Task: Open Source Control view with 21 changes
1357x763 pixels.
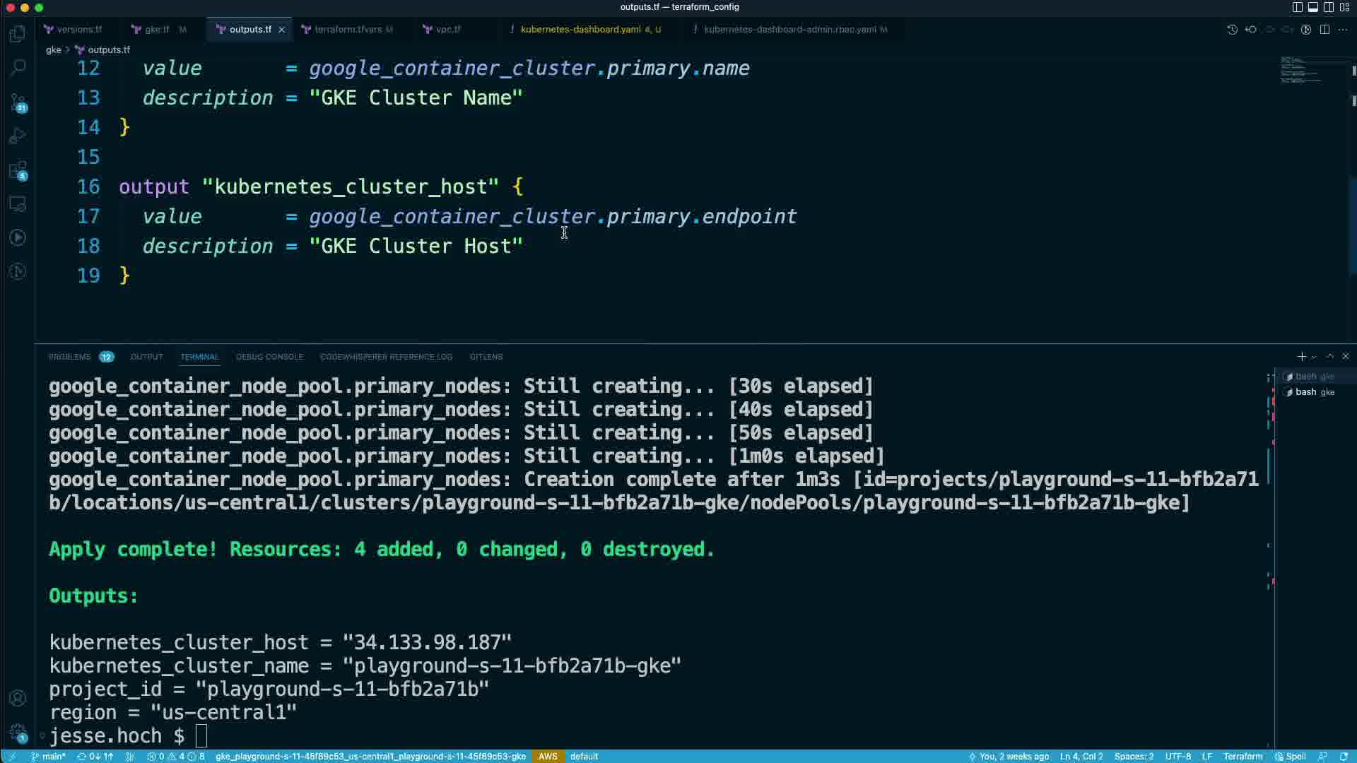Action: tap(18, 102)
